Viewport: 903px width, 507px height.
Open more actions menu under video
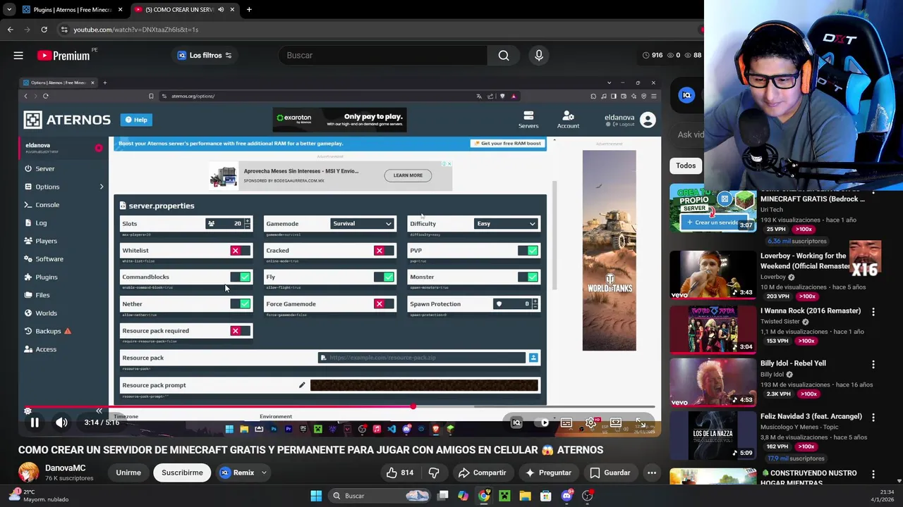click(652, 472)
